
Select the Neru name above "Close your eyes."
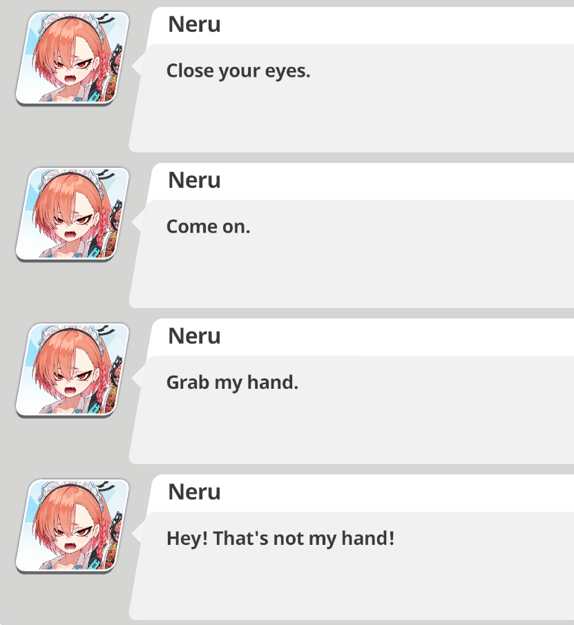[x=194, y=24]
